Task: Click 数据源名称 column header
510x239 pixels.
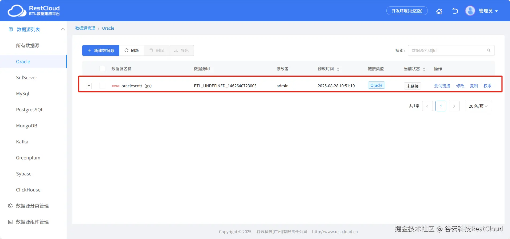Action: (x=121, y=69)
